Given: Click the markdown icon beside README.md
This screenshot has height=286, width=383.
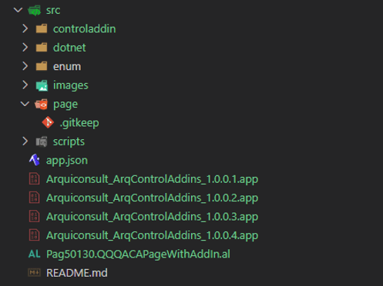Looking at the screenshot, I should (34, 272).
